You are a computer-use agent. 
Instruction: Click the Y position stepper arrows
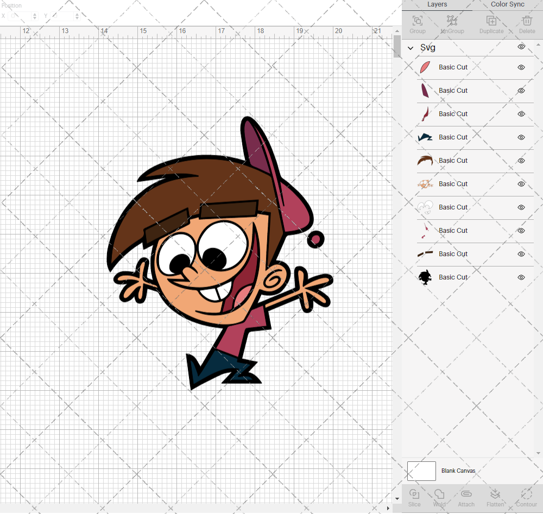[x=77, y=16]
